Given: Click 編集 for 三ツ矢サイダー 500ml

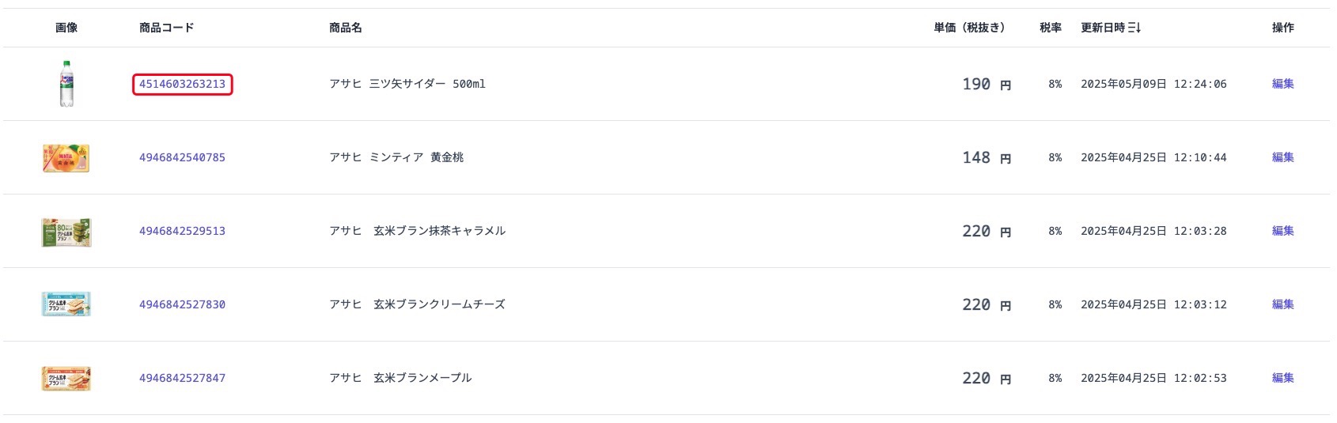Looking at the screenshot, I should pyautogui.click(x=1282, y=84).
